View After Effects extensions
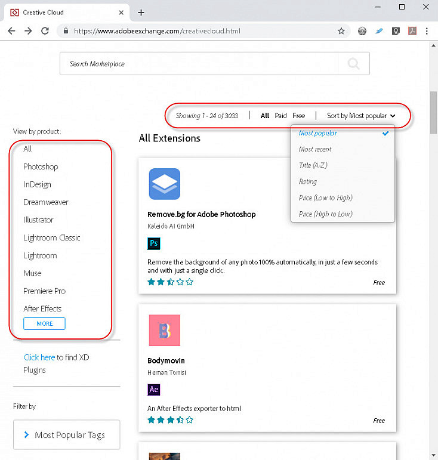This screenshot has height=460, width=438. coord(42,308)
